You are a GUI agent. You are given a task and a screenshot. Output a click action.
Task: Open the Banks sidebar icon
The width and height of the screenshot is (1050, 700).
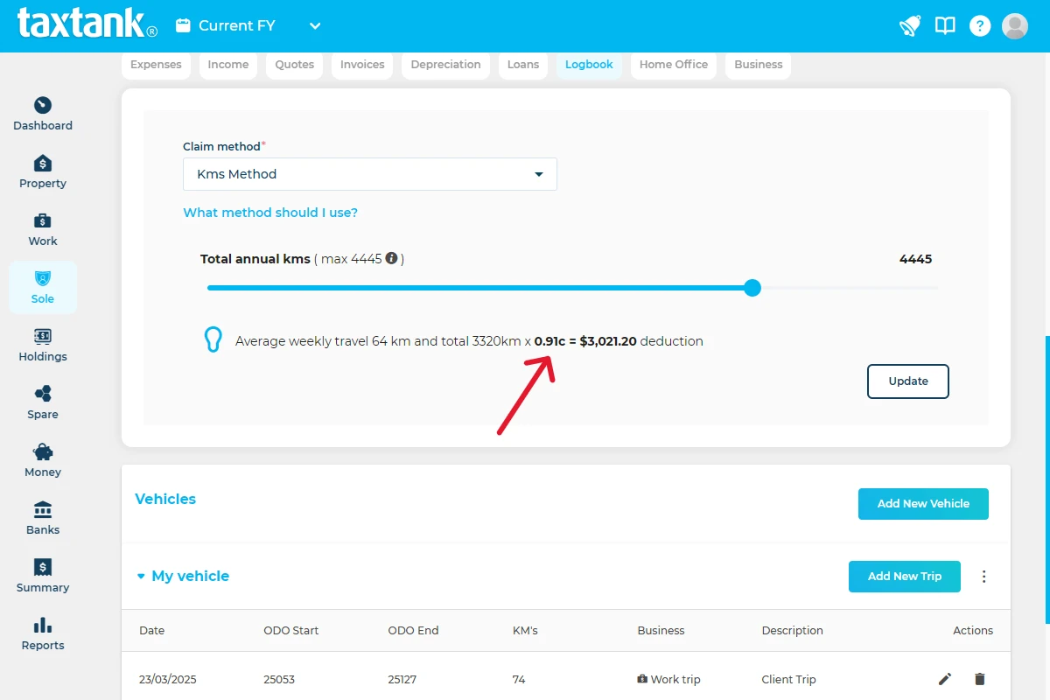pyautogui.click(x=43, y=509)
